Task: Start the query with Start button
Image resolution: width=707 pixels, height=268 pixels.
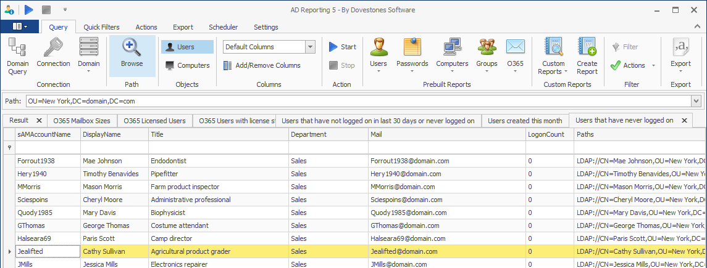Action: [x=342, y=47]
